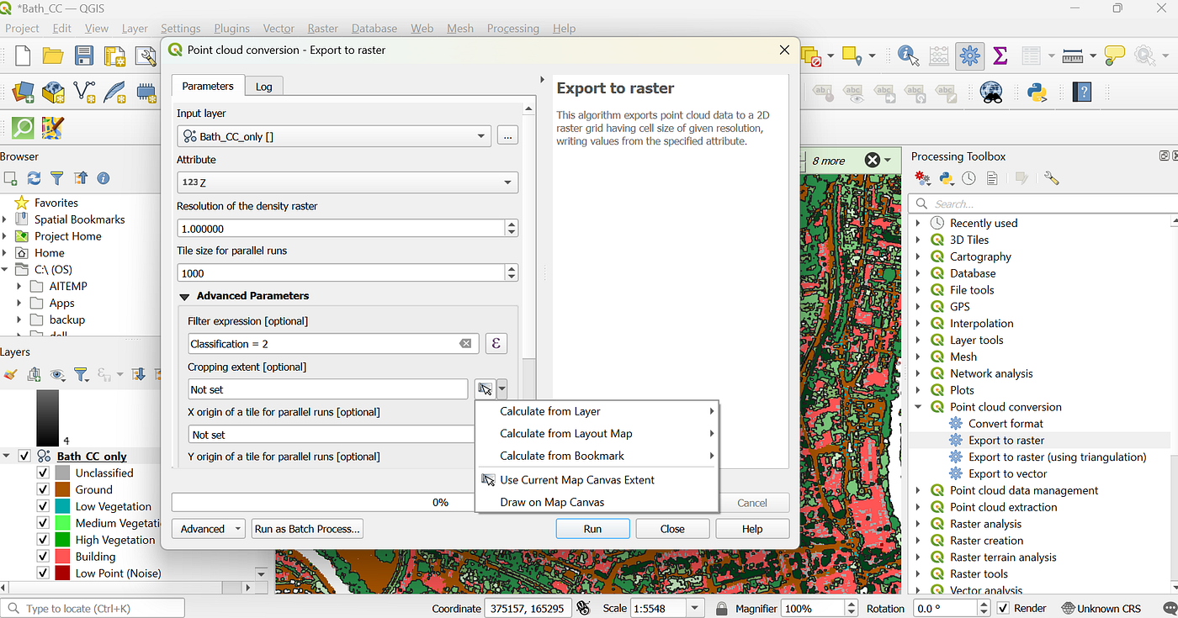Collapse the Advanced Parameters section

coord(183,296)
